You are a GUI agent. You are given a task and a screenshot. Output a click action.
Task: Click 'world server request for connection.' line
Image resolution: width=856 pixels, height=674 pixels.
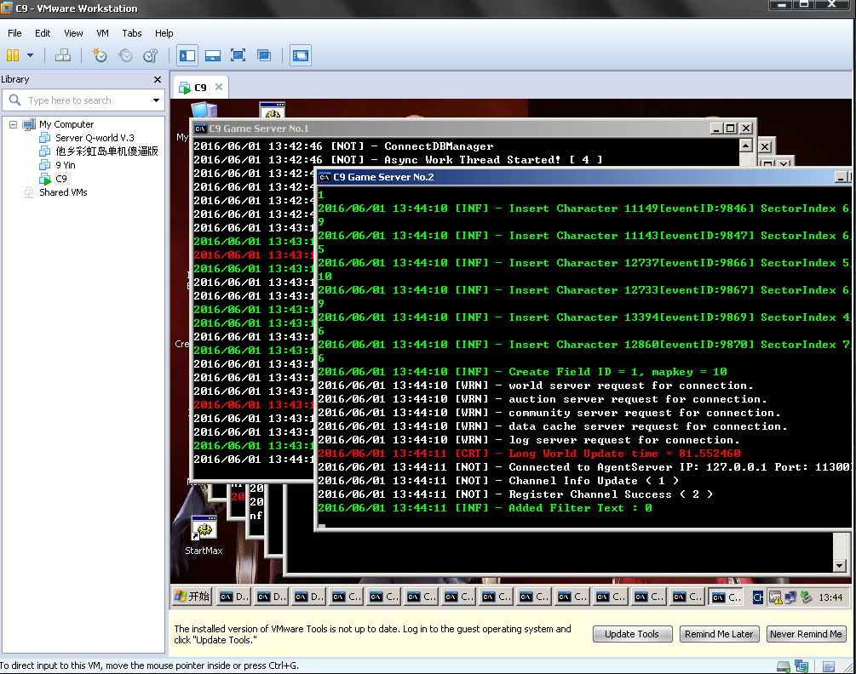(536, 386)
